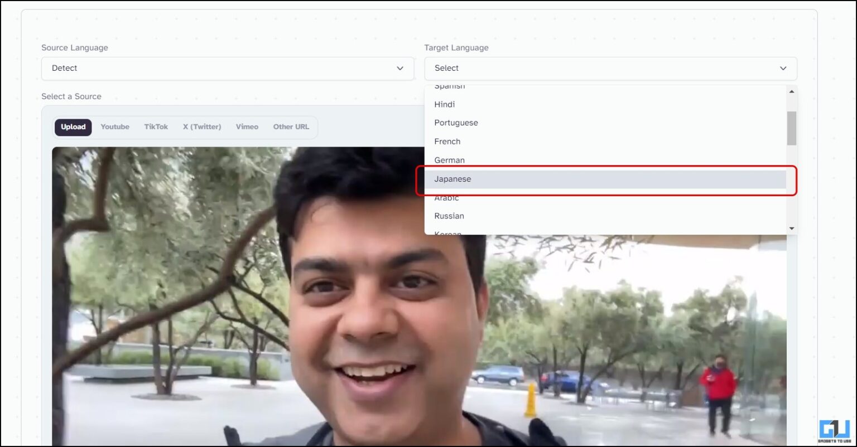Viewport: 857px width, 447px height.
Task: Open the Source Language Detect dropdown
Action: [228, 68]
